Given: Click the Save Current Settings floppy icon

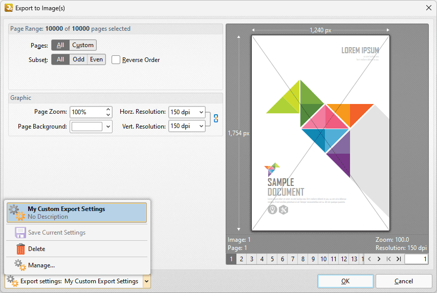Looking at the screenshot, I should point(20,233).
